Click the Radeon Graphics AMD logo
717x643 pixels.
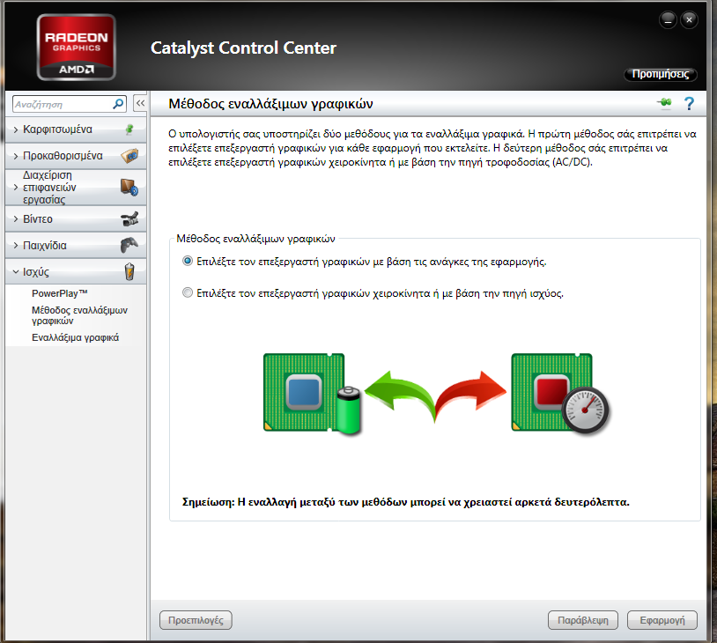(x=77, y=48)
